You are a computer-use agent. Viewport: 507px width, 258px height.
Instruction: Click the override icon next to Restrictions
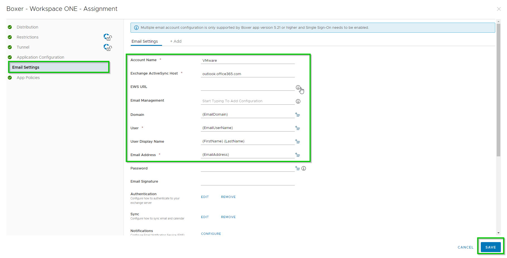[108, 37]
